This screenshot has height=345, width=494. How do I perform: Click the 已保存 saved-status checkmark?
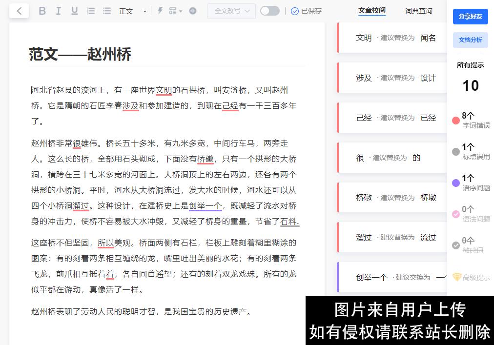point(295,11)
